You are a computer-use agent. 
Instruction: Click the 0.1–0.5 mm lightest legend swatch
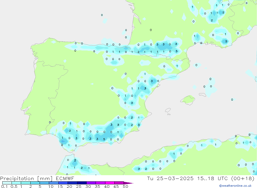[7, 183]
